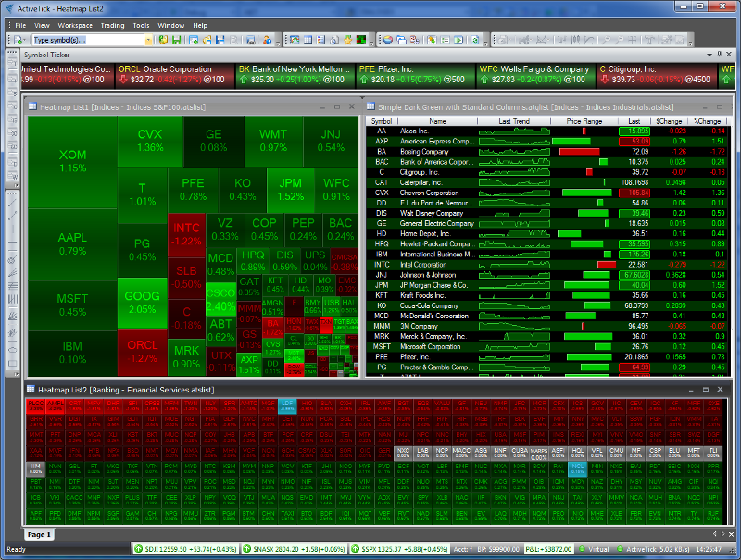Click the green icon beside $DJI in status bar
Image resolution: width=741 pixels, height=560 pixels.
tap(137, 549)
